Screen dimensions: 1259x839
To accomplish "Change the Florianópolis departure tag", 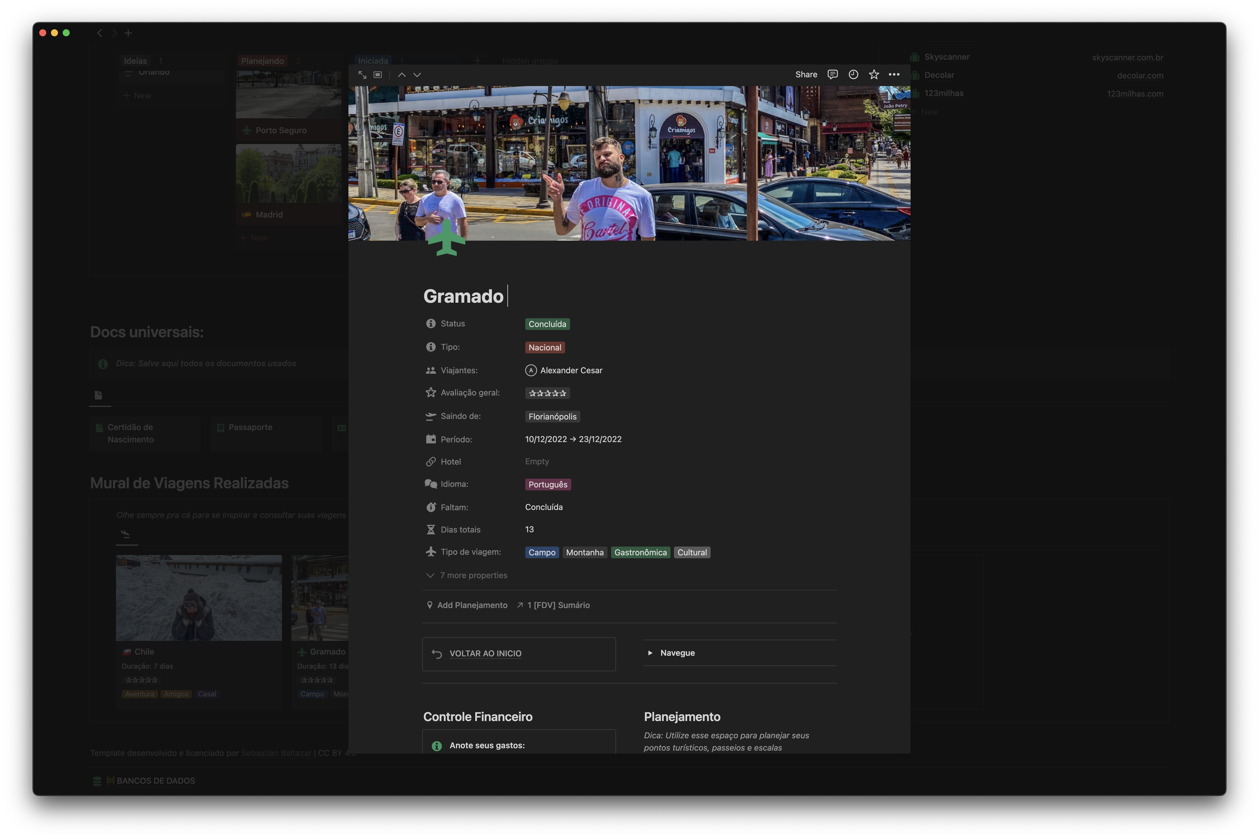I will click(x=552, y=417).
